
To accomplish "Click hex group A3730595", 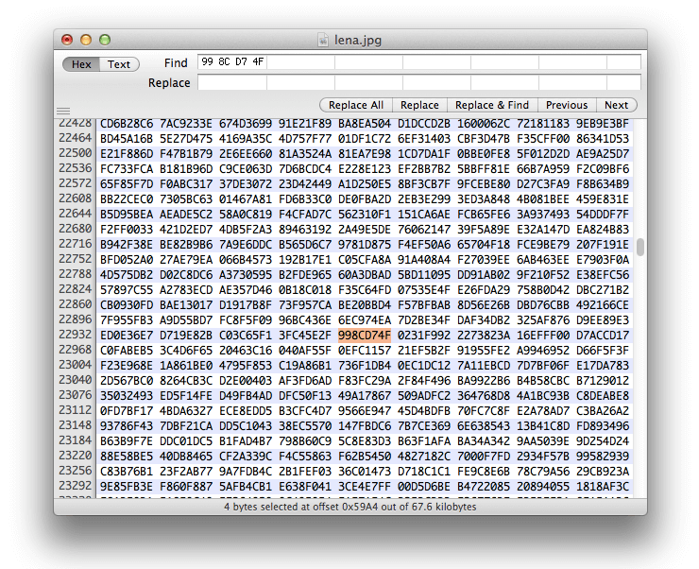I will [246, 275].
